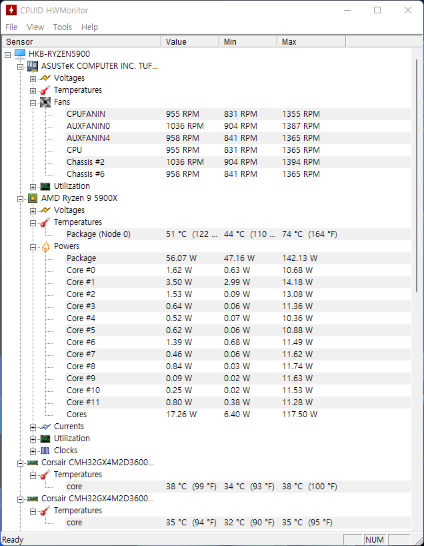Select the Core #11 power row
This screenshot has width=424, height=546.
click(238, 402)
